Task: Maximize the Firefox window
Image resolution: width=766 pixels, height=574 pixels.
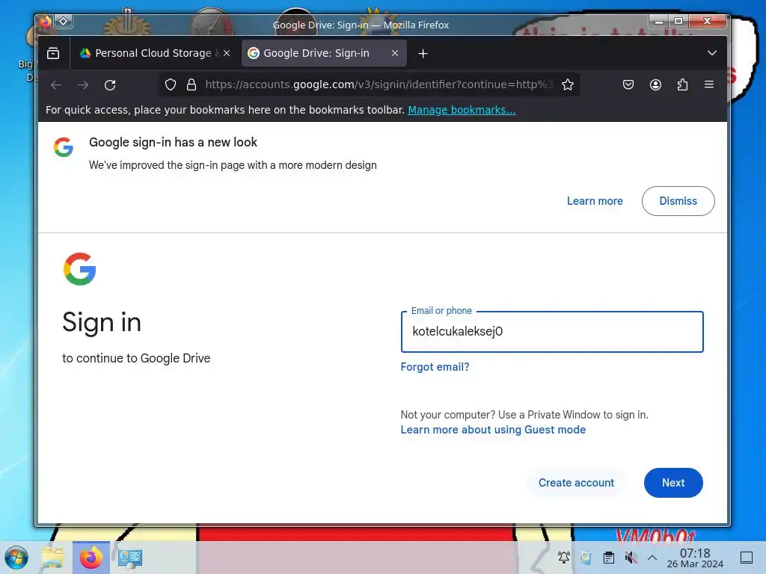Action: pyautogui.click(x=678, y=21)
